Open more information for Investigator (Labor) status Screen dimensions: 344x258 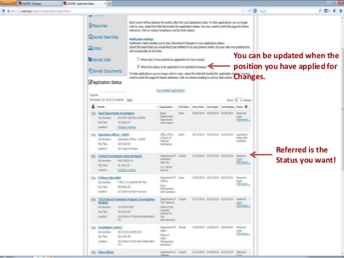pyautogui.click(x=243, y=232)
